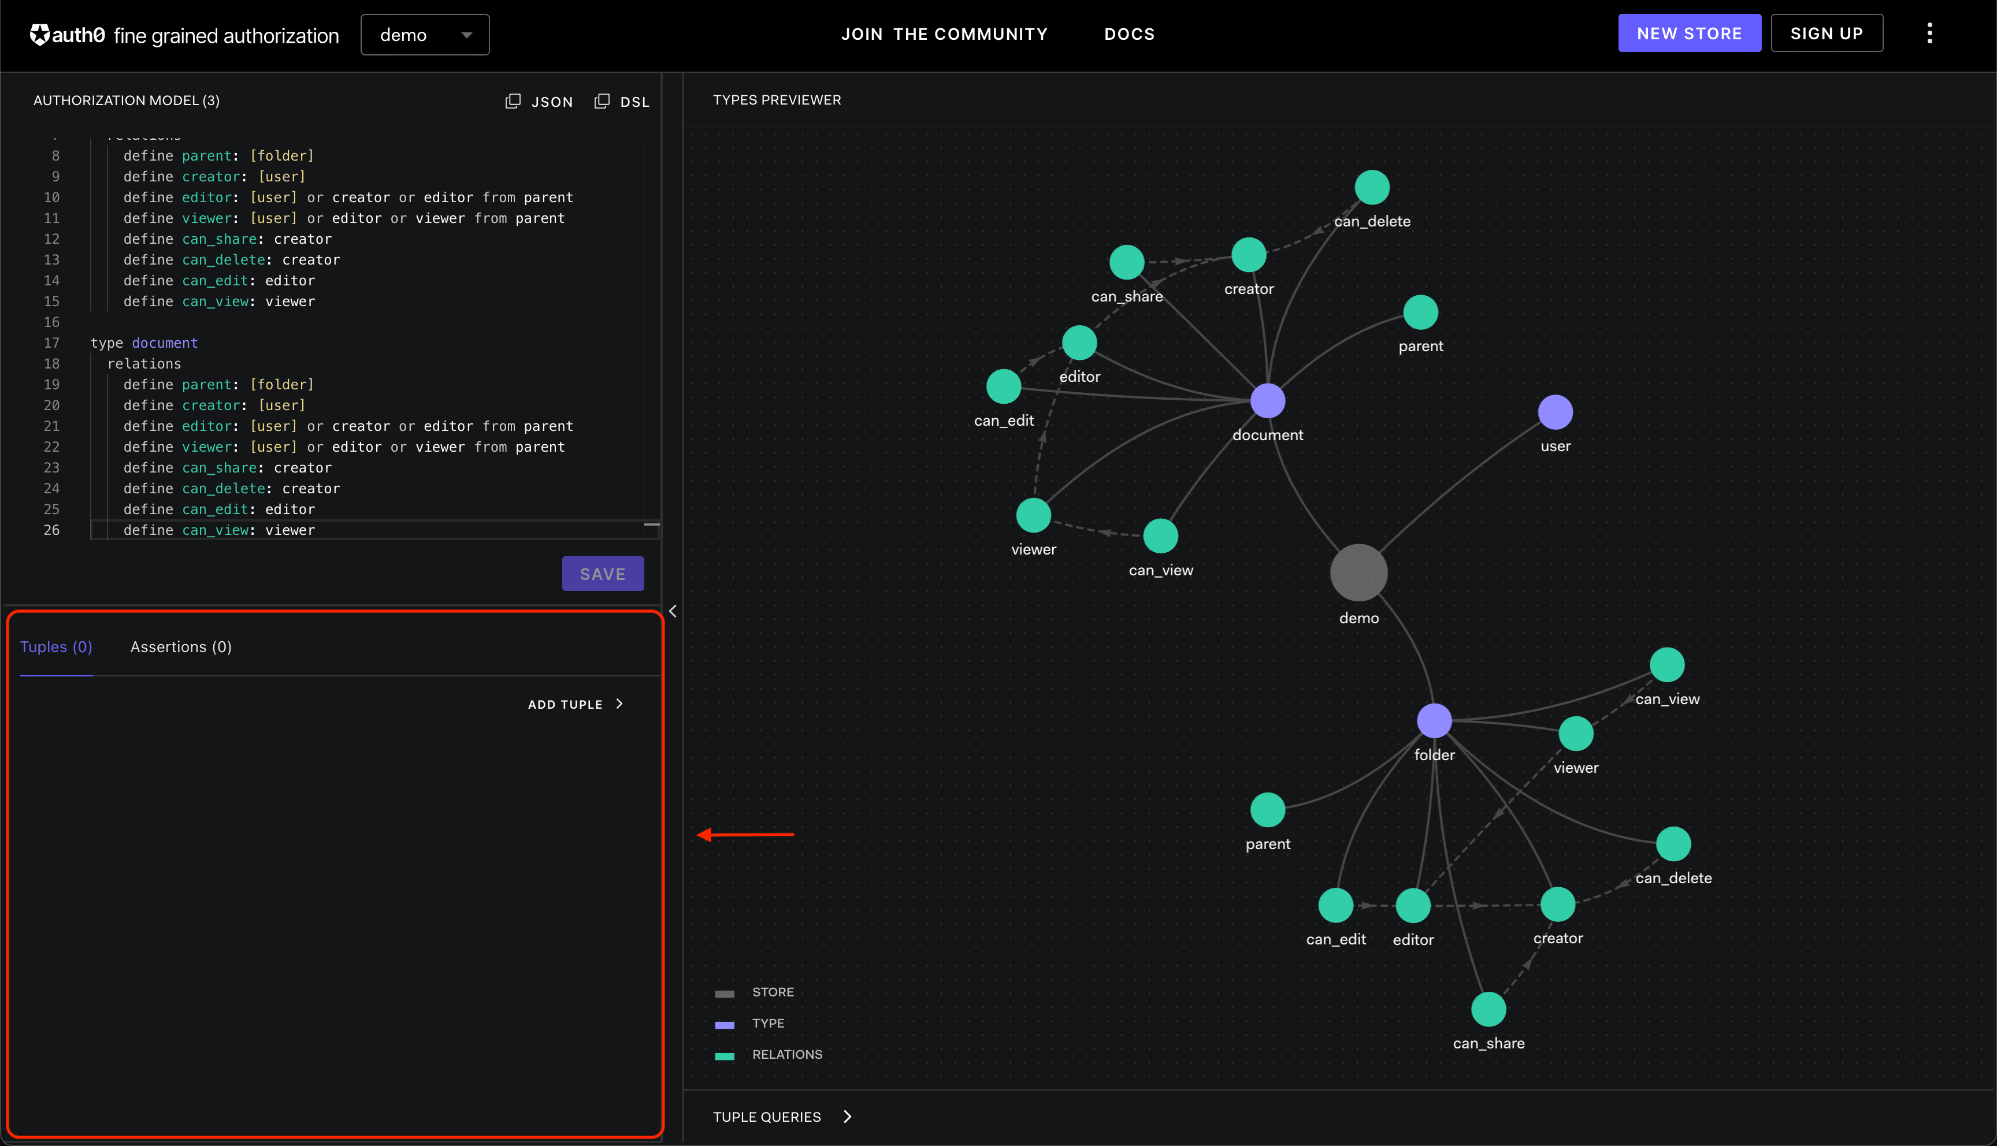Select document's viewer relation node
This screenshot has width=1997, height=1146.
[x=1034, y=516]
